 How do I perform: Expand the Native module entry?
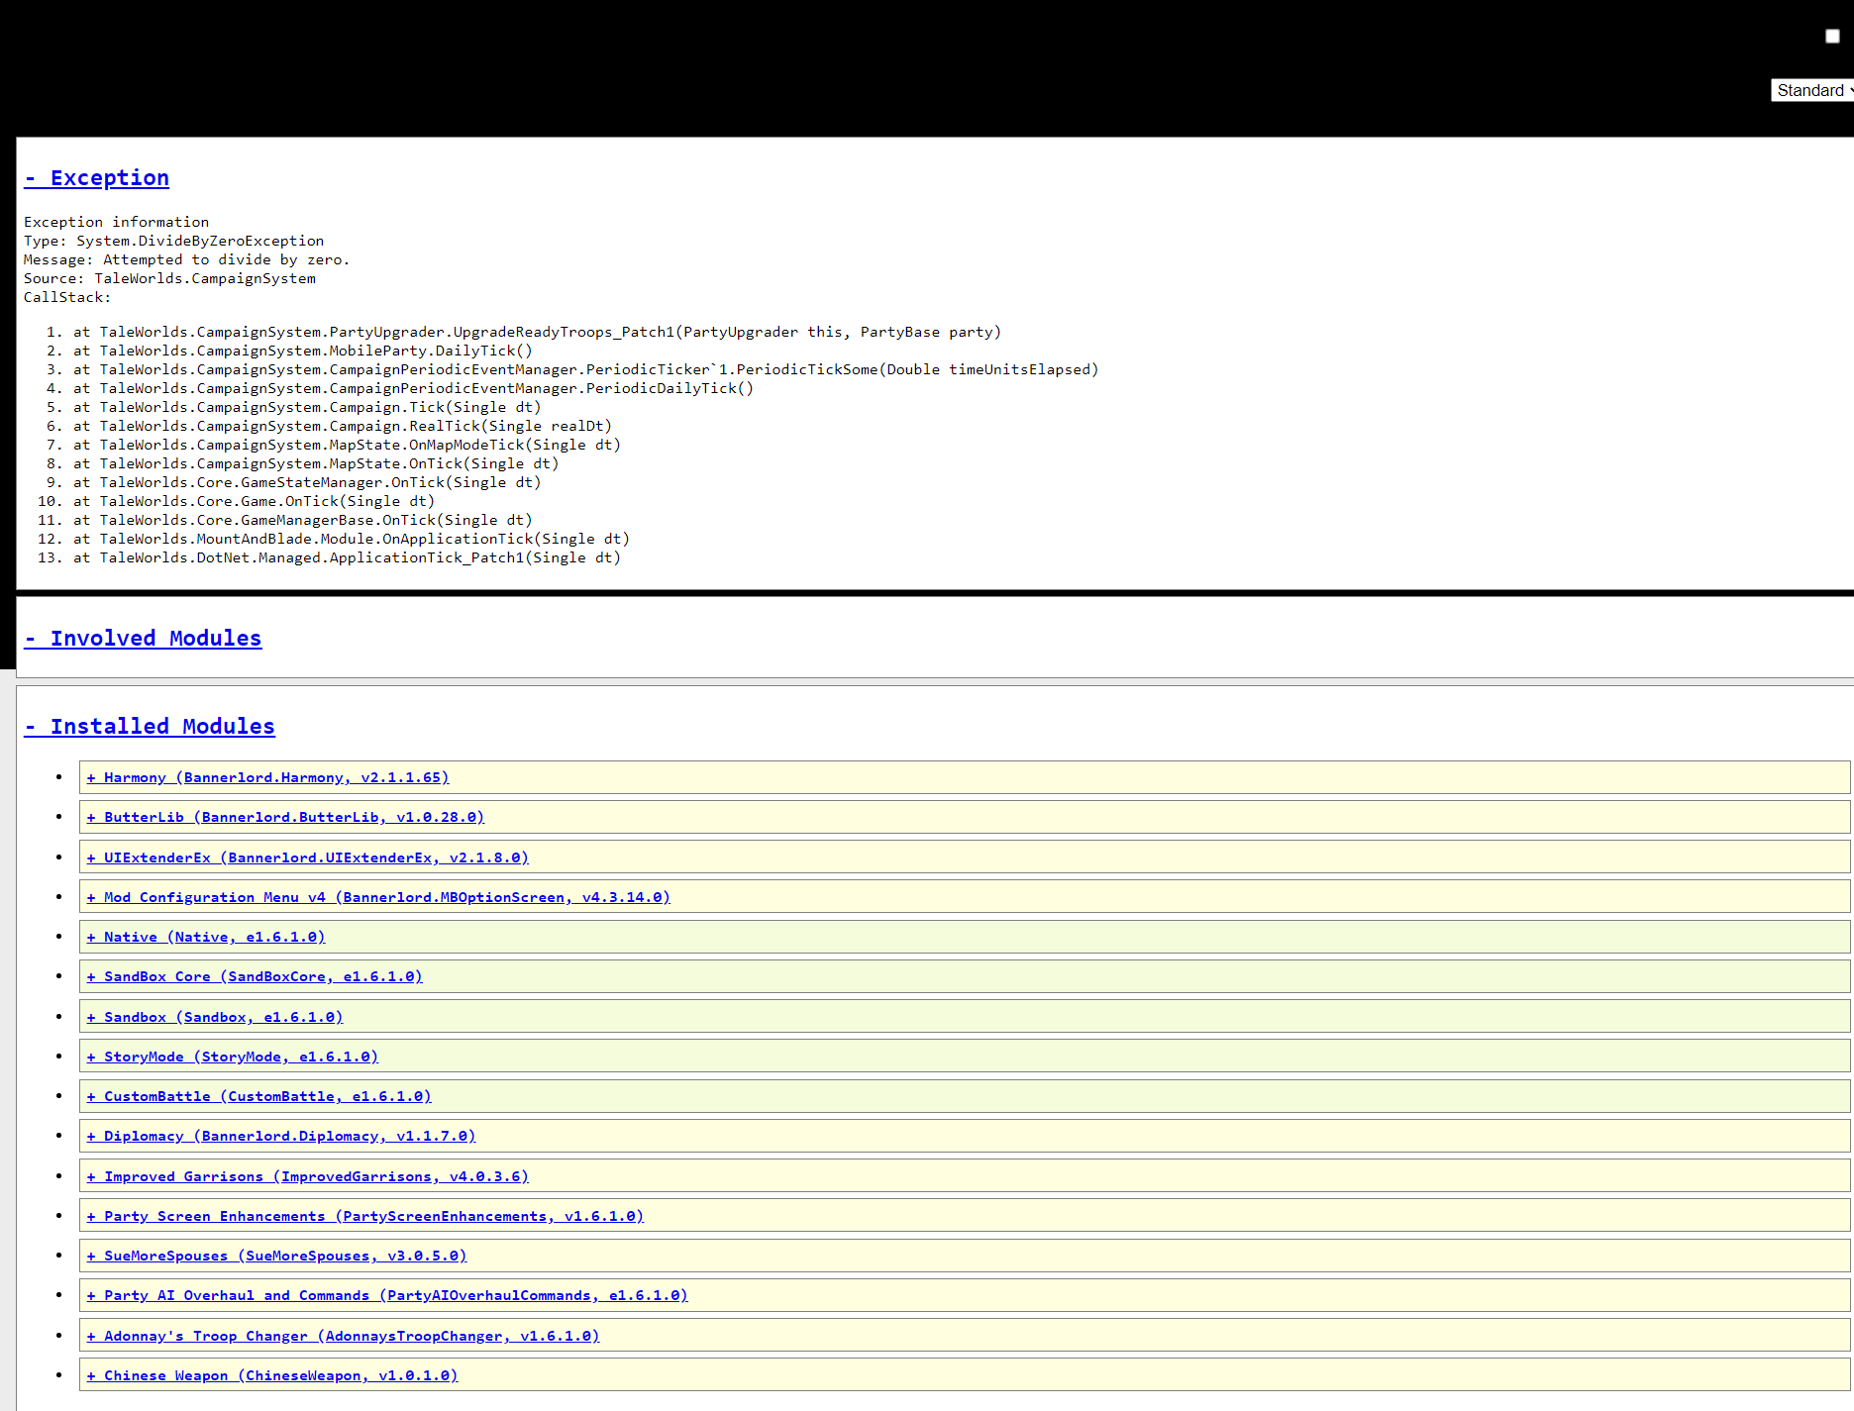coord(206,937)
